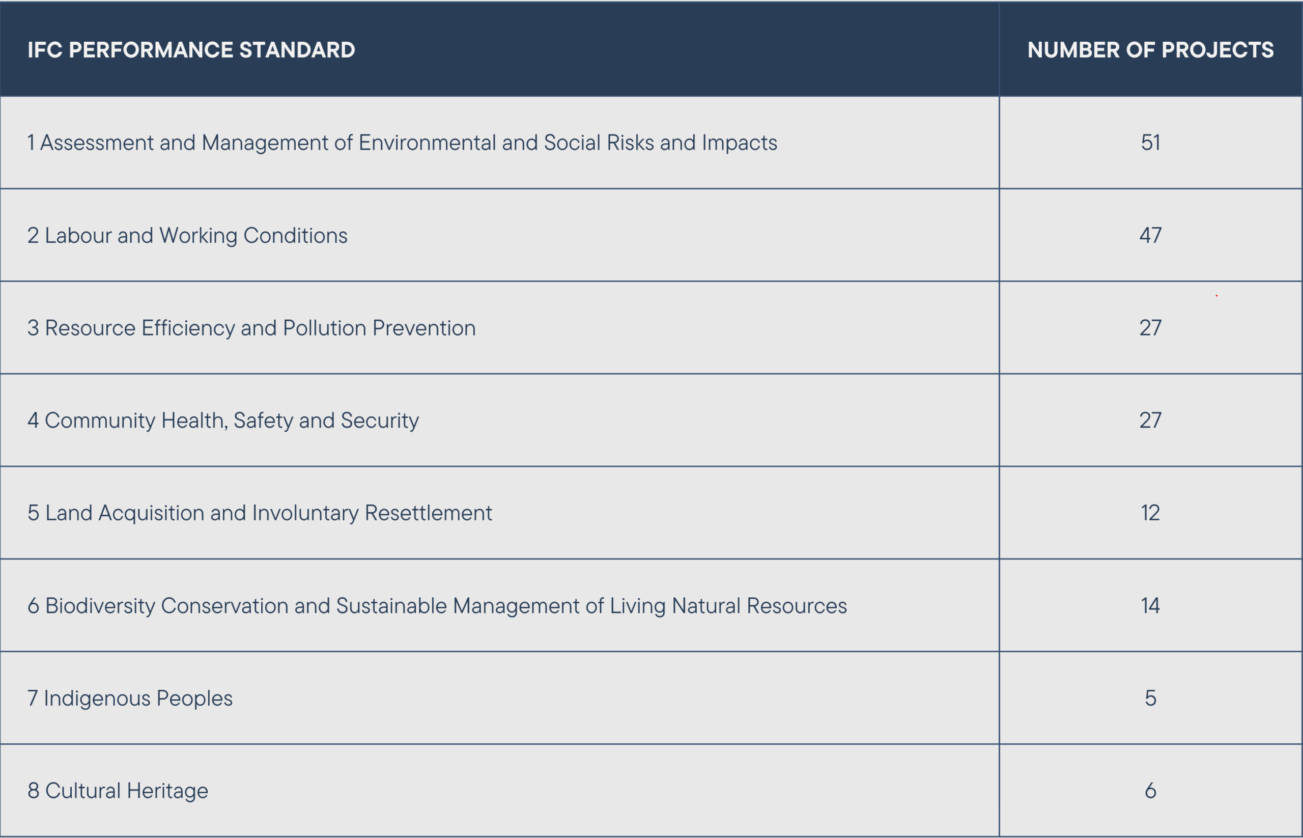This screenshot has width=1303, height=838.
Task: Select Land Acquisition and Involuntary Resettlement text
Action: (260, 513)
